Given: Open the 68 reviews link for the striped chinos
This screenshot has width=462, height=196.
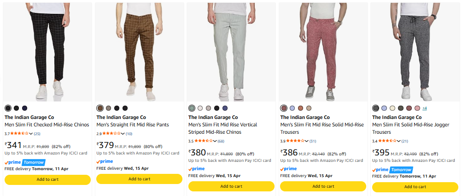Looking at the screenshot, I should point(221,141).
